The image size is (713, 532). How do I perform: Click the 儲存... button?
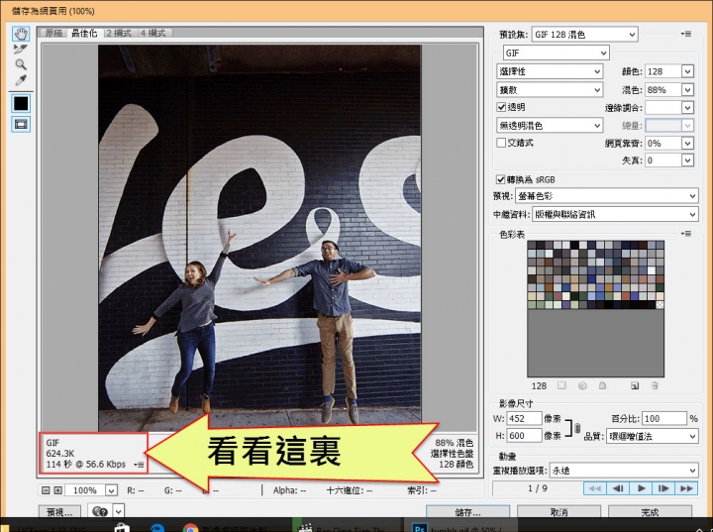[x=467, y=512]
